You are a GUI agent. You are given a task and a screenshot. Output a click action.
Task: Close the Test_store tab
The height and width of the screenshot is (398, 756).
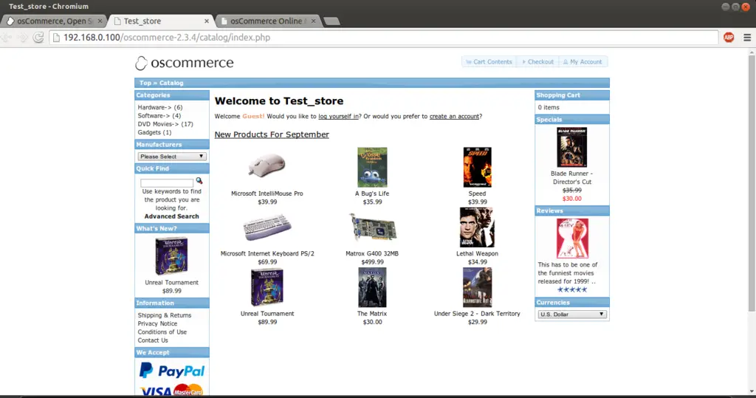tap(207, 21)
